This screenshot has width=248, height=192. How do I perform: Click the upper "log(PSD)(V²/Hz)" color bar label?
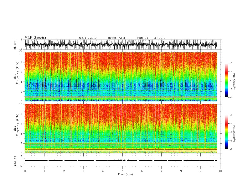[234, 82]
